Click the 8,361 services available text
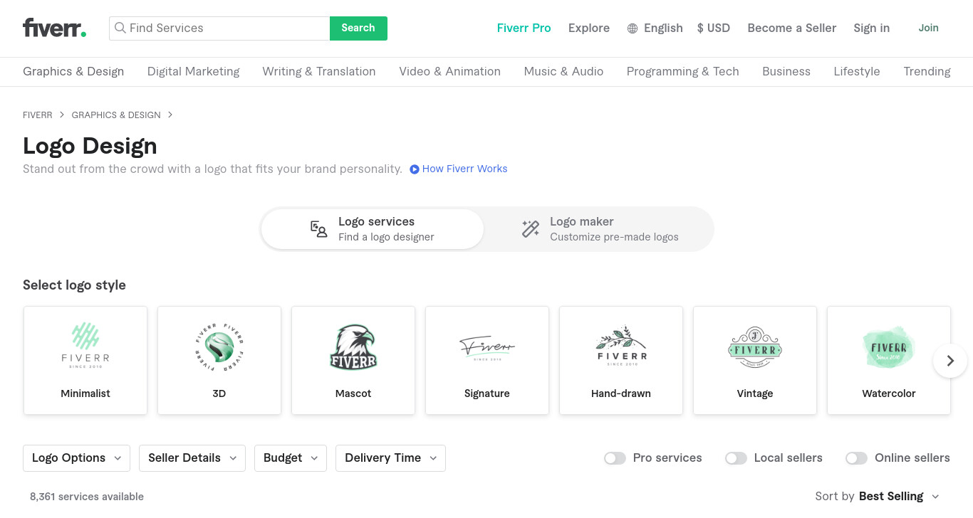This screenshot has height=518, width=973. coord(87,497)
